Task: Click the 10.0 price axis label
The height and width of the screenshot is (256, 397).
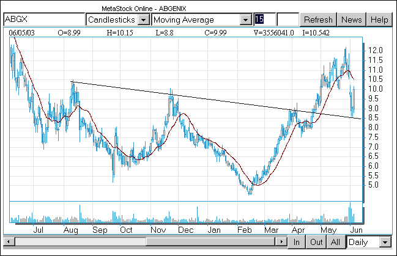Action: click(375, 89)
